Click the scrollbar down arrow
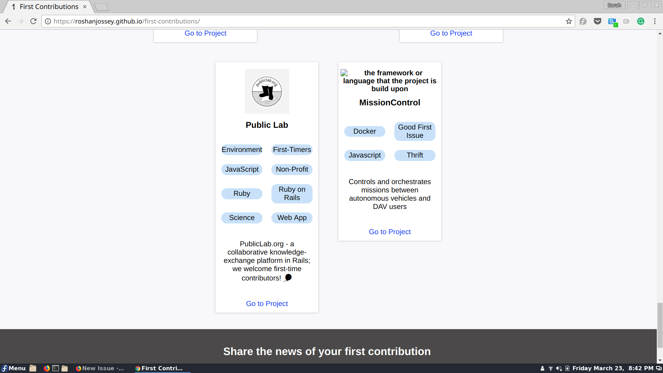 click(660, 361)
